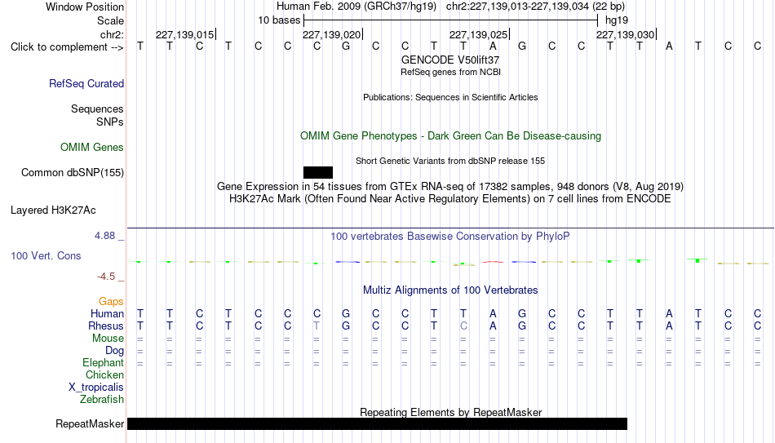Click the Layered H3K27Ac track label

pos(53,210)
